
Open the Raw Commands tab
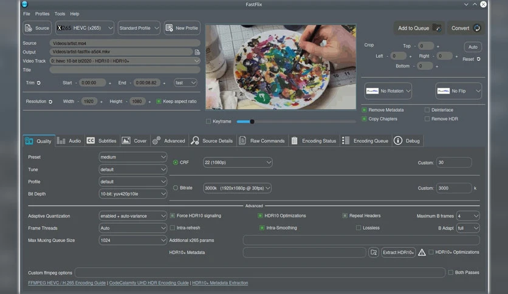click(262, 141)
